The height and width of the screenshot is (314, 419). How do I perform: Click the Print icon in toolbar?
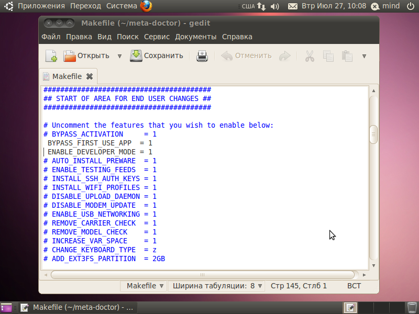[x=203, y=55]
